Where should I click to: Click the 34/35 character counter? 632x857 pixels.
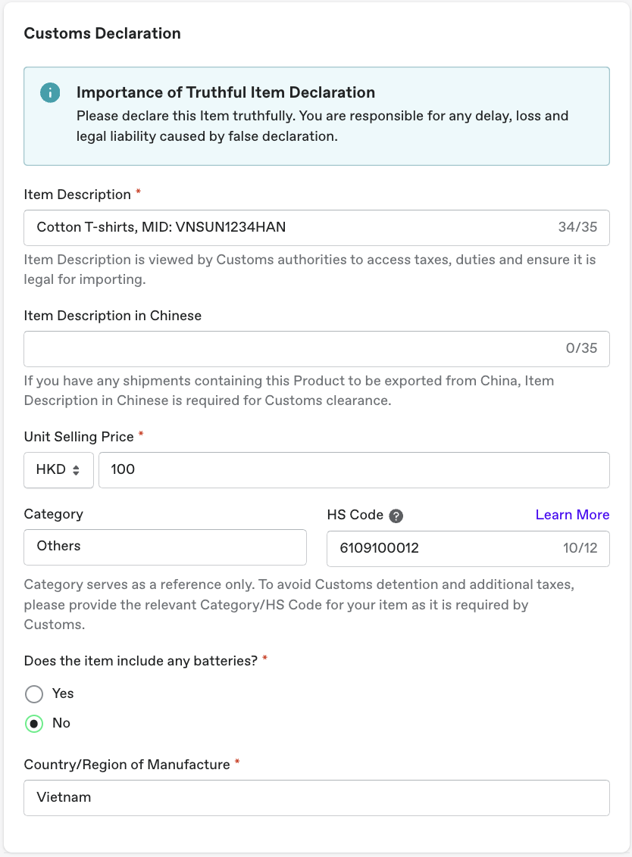point(578,227)
